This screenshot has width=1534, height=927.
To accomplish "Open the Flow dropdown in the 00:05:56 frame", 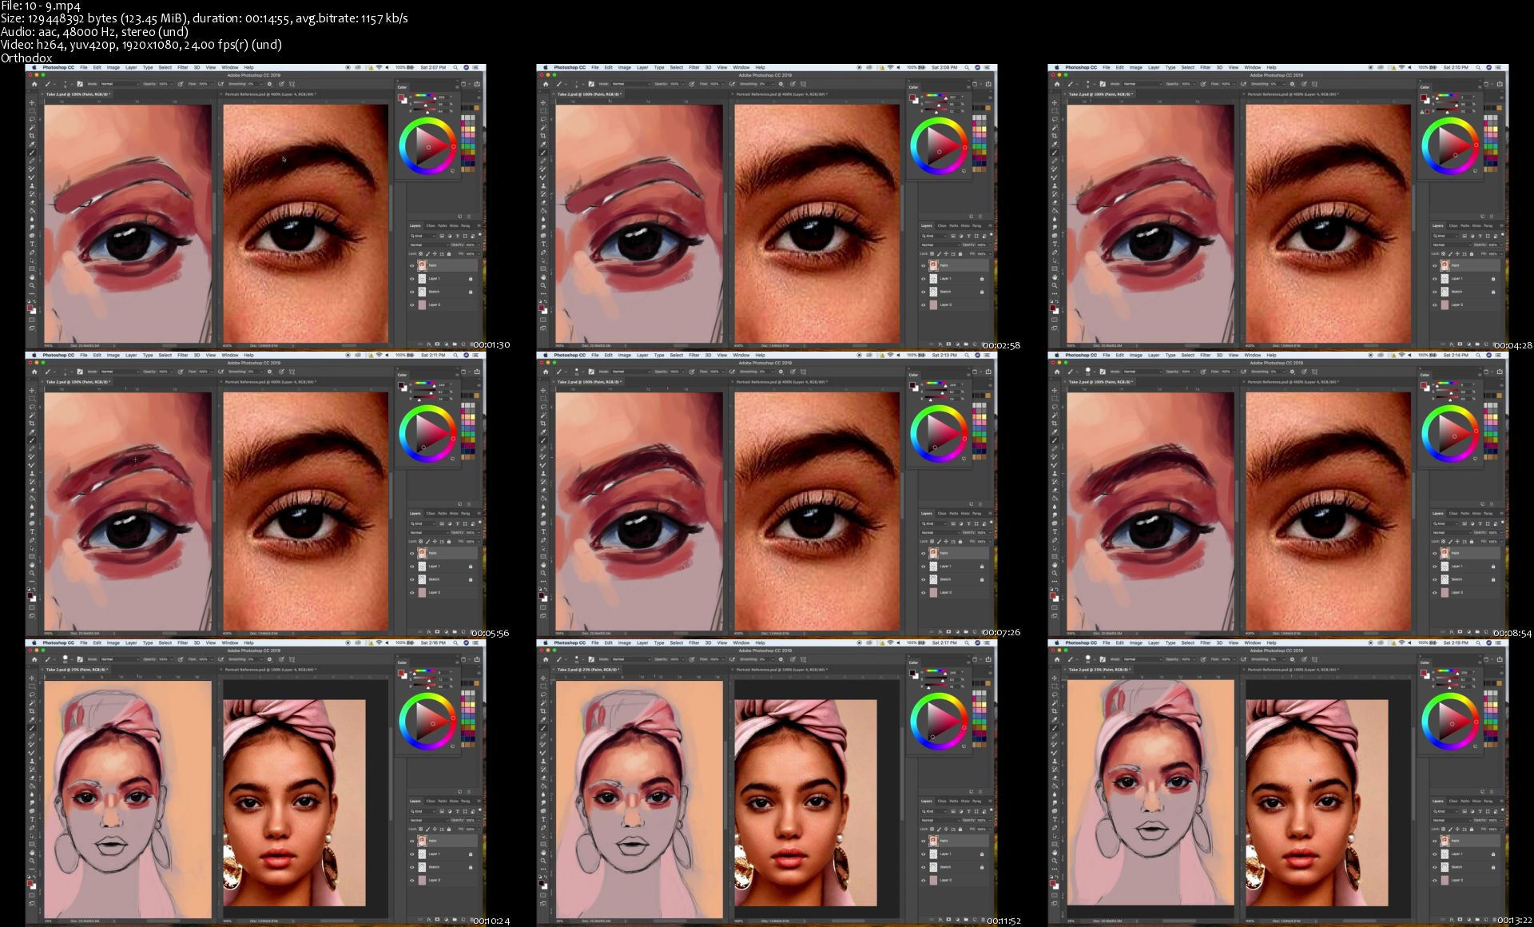I will [x=206, y=372].
